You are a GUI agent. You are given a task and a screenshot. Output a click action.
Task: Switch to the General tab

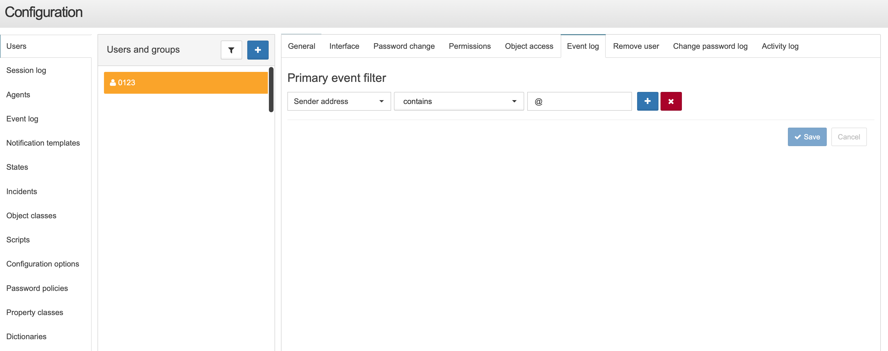click(x=301, y=46)
